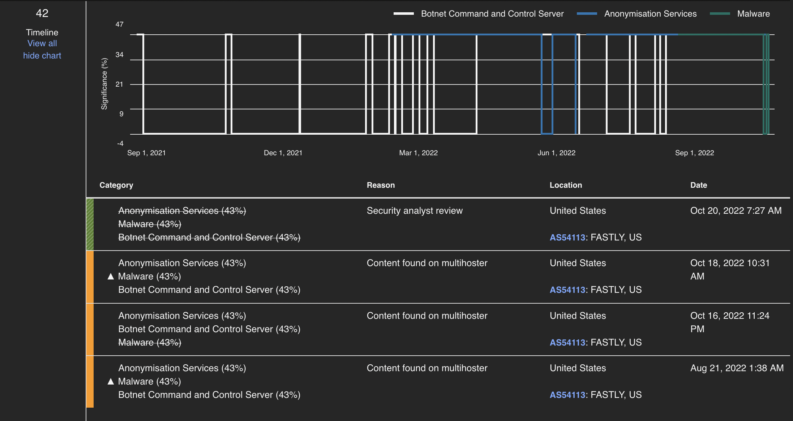Click the green Malware legend color line
This screenshot has height=421, width=793.
point(720,14)
